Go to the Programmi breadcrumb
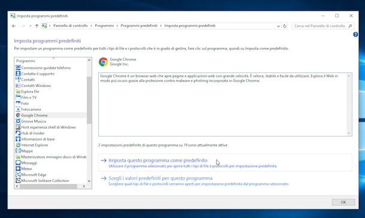 tap(104, 26)
